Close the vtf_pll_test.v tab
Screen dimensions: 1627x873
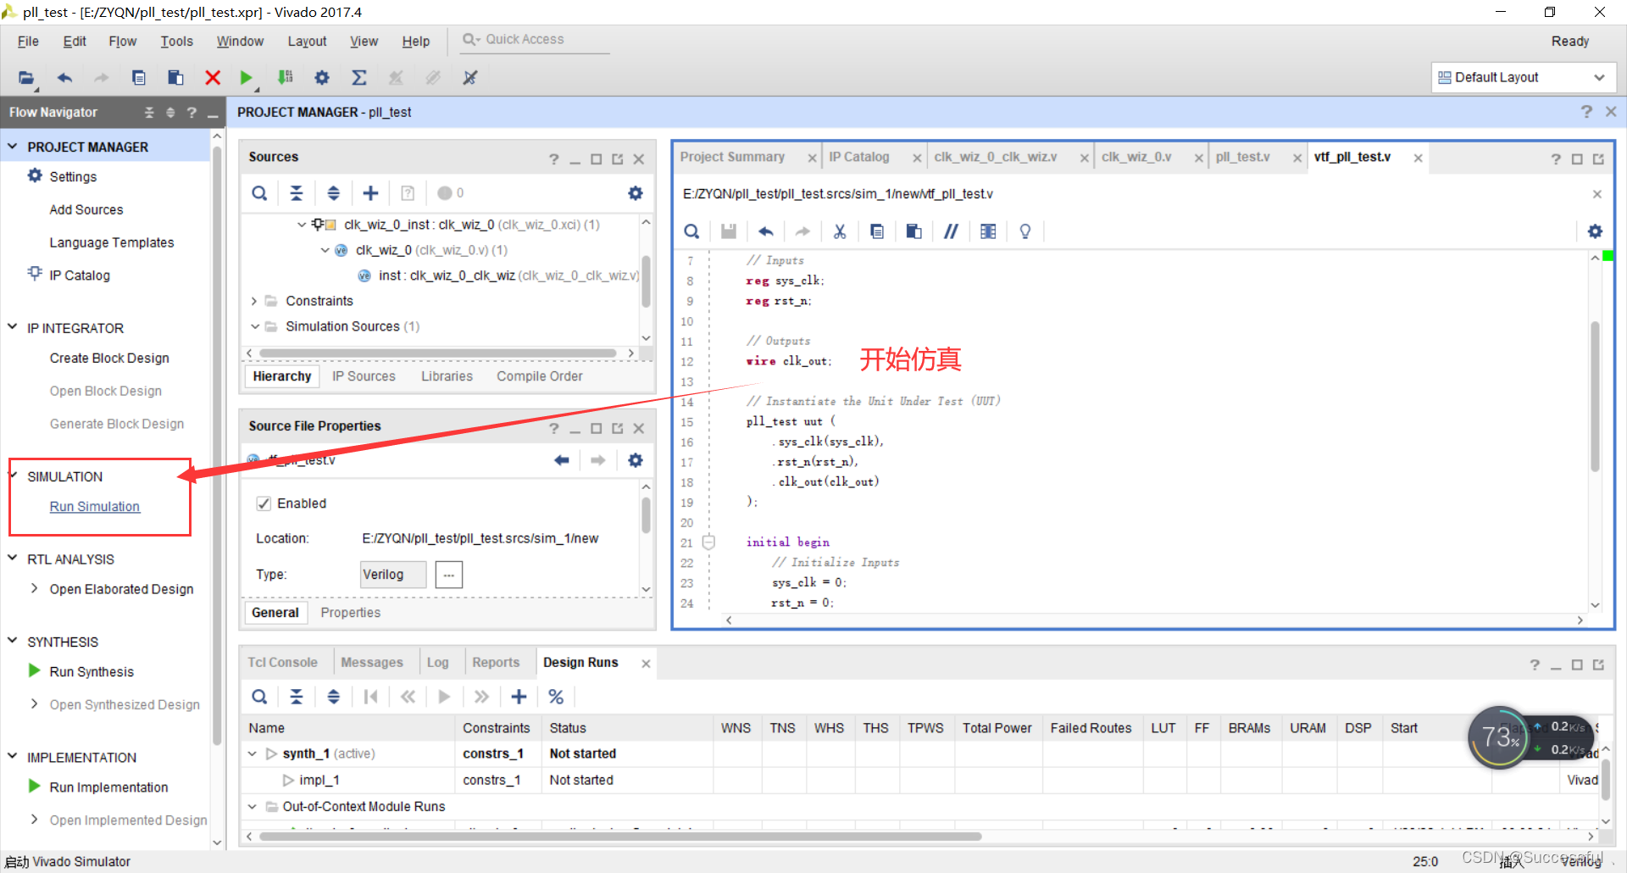click(x=1418, y=158)
